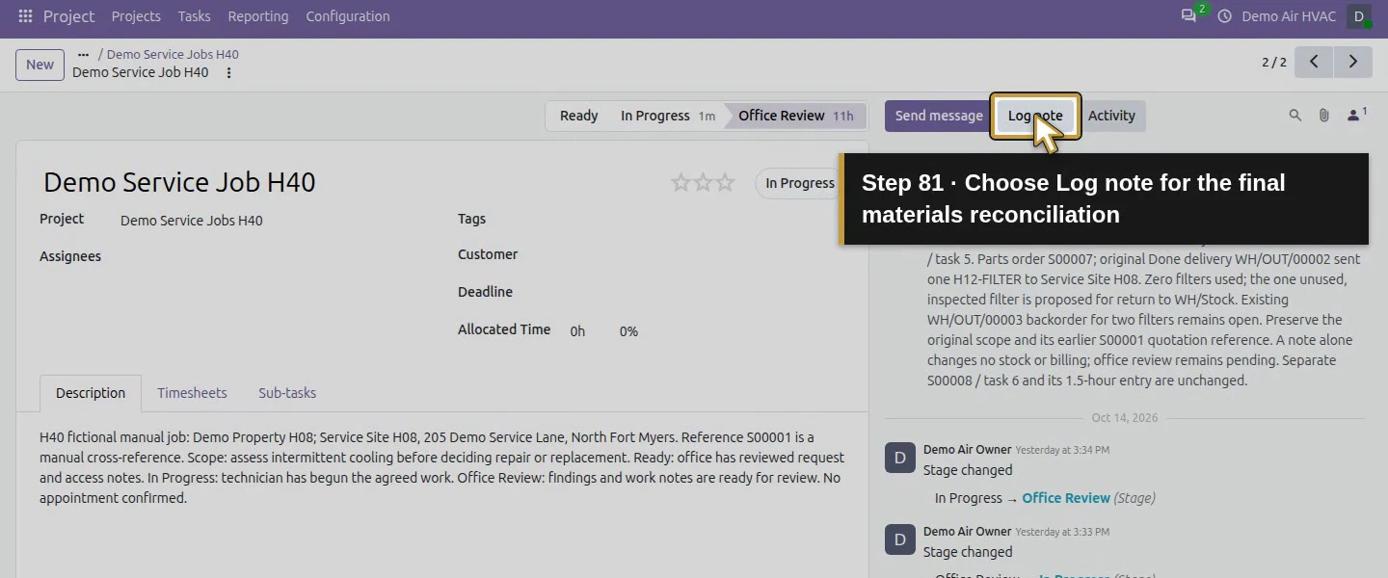
Task: Set stage to Ready
Action: pyautogui.click(x=578, y=116)
